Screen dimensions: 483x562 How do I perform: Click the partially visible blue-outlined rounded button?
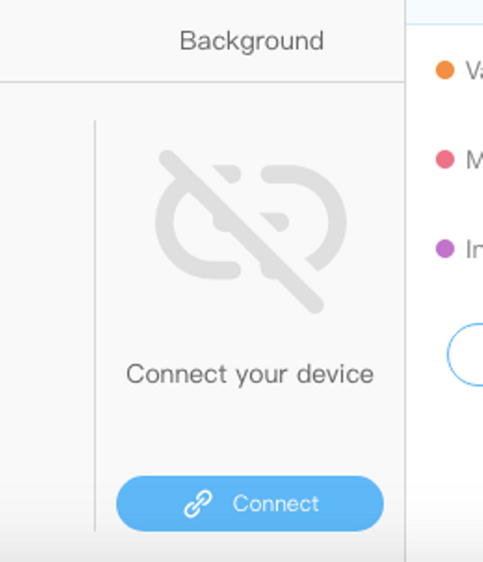tap(465, 355)
